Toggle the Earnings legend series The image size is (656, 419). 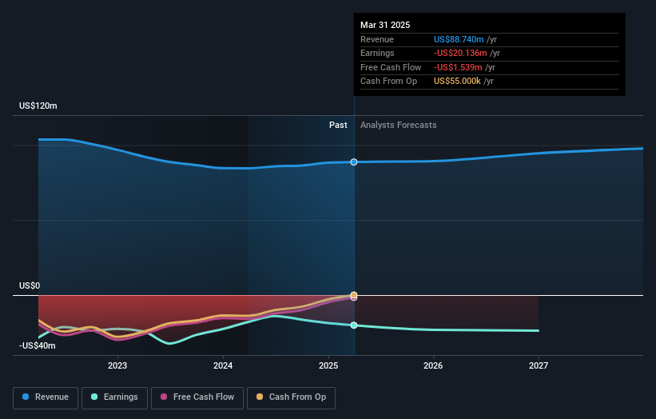(x=114, y=397)
